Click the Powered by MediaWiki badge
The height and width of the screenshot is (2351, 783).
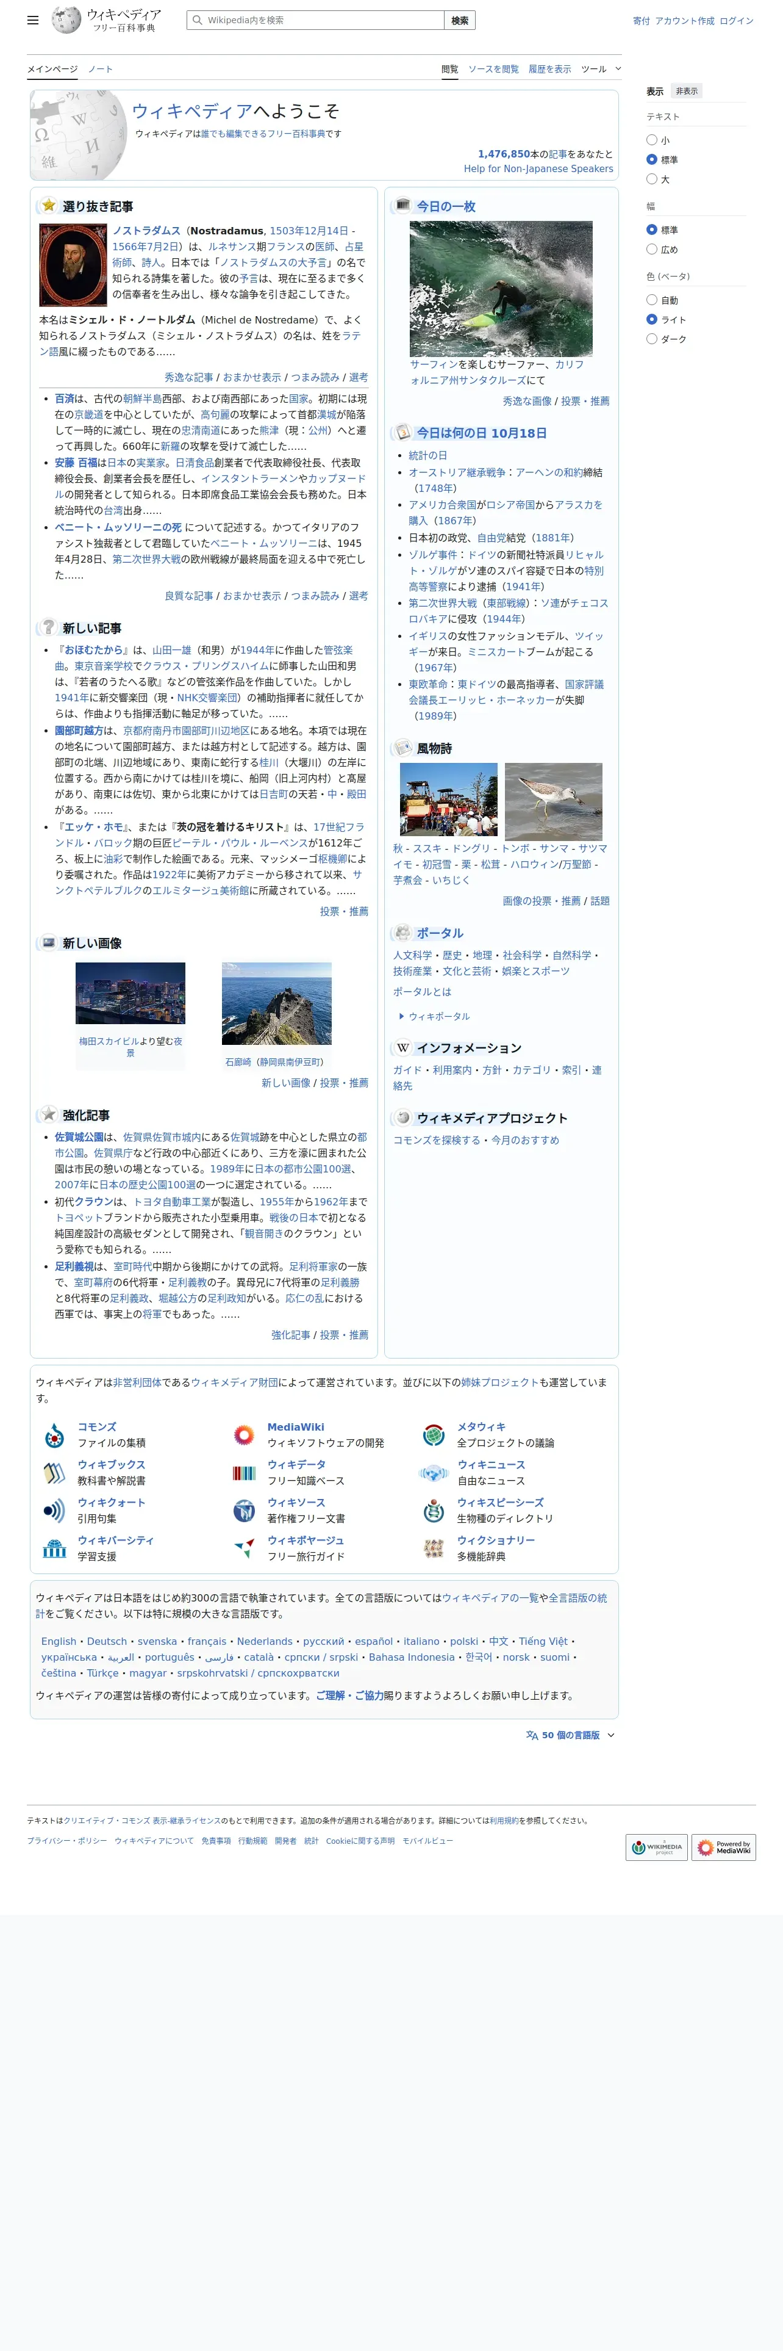click(x=724, y=1847)
